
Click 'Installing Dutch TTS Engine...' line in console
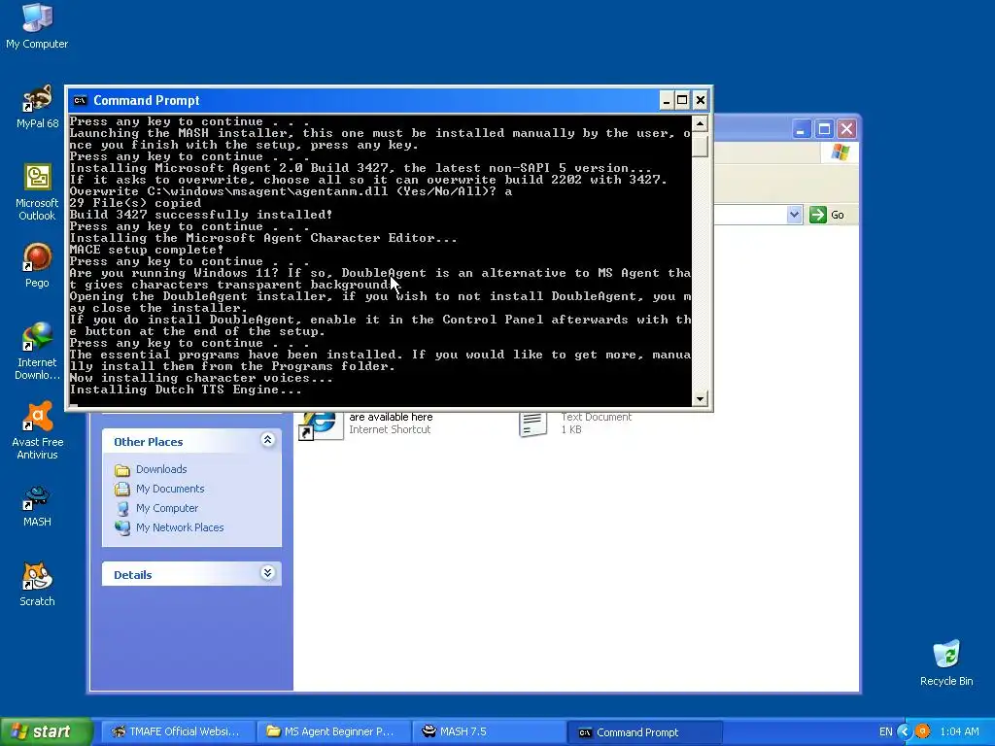tap(186, 390)
